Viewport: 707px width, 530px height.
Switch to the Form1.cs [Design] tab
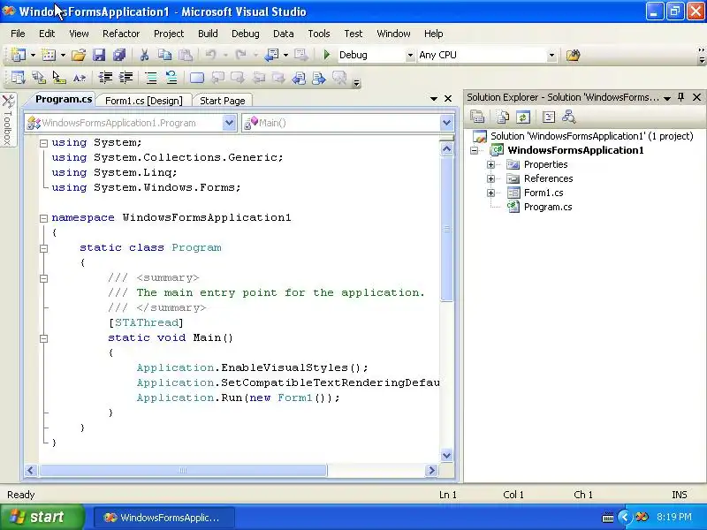(x=143, y=101)
